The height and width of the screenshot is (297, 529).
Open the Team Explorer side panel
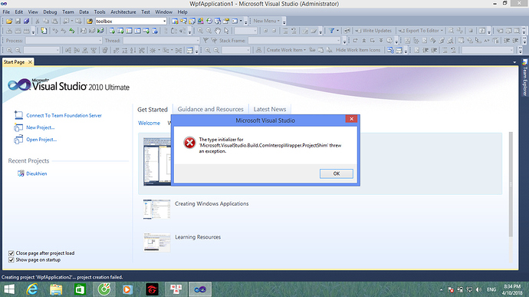click(524, 78)
